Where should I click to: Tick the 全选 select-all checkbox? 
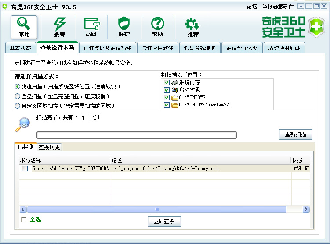point(24,219)
